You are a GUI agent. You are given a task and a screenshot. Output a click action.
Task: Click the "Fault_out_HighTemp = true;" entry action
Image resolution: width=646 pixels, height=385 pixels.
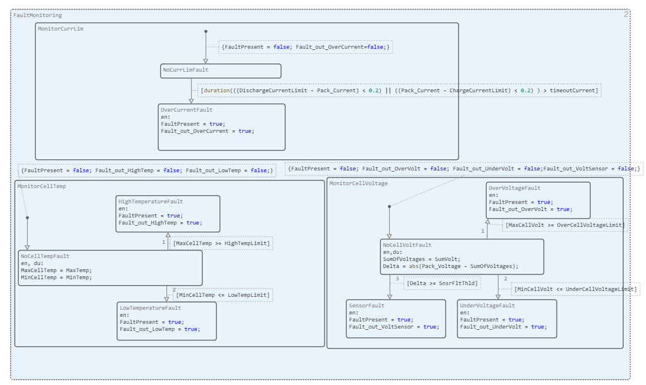(x=160, y=223)
